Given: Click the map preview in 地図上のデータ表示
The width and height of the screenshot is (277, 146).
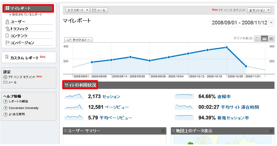Looking at the screenshot, I should (x=222, y=140).
